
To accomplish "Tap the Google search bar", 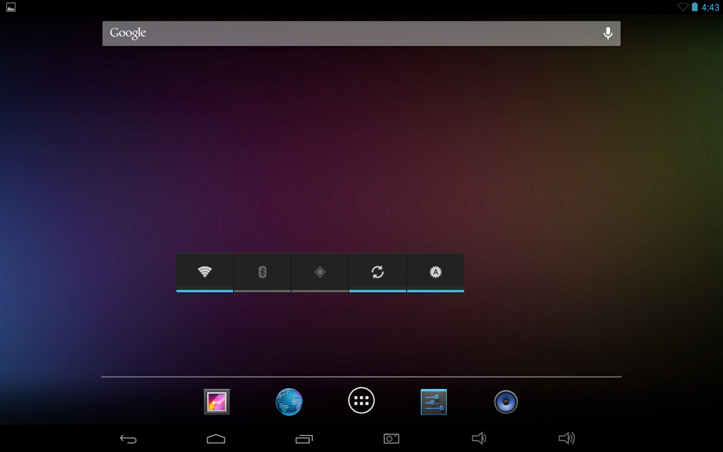I will (318, 33).
